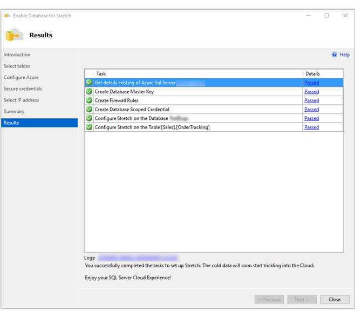355x317 pixels.
Task: Click the Help icon
Action: pos(334,55)
